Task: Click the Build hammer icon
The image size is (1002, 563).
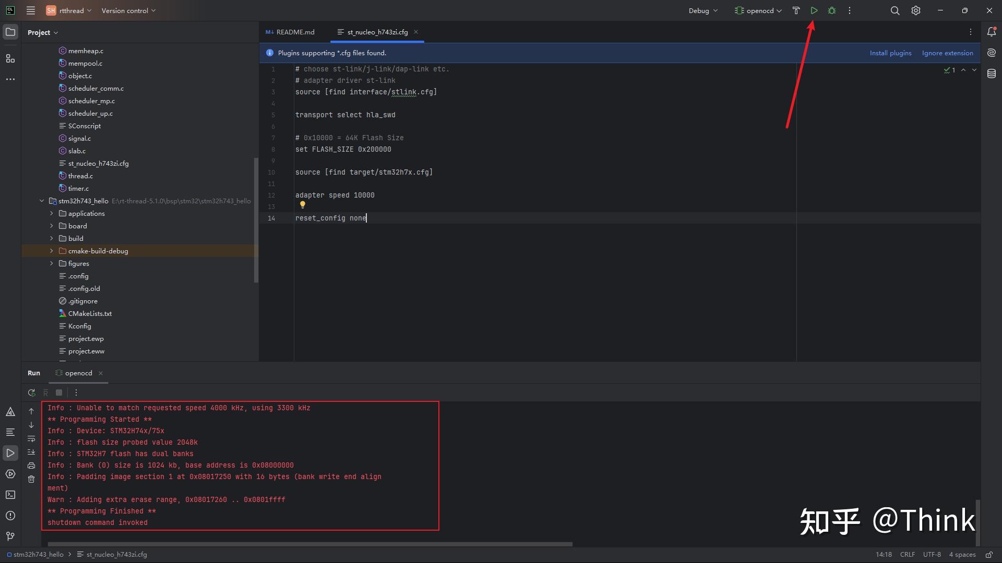Action: pyautogui.click(x=796, y=10)
